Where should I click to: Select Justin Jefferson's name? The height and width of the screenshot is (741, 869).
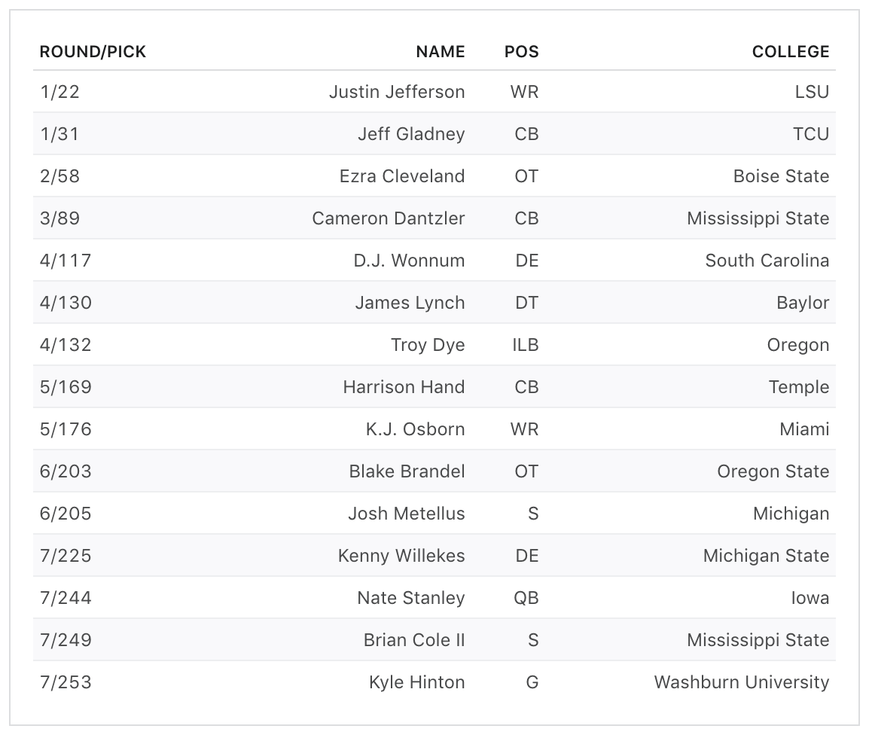pos(397,92)
